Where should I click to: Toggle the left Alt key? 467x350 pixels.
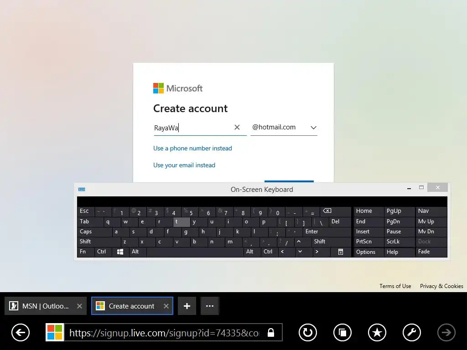(x=138, y=252)
